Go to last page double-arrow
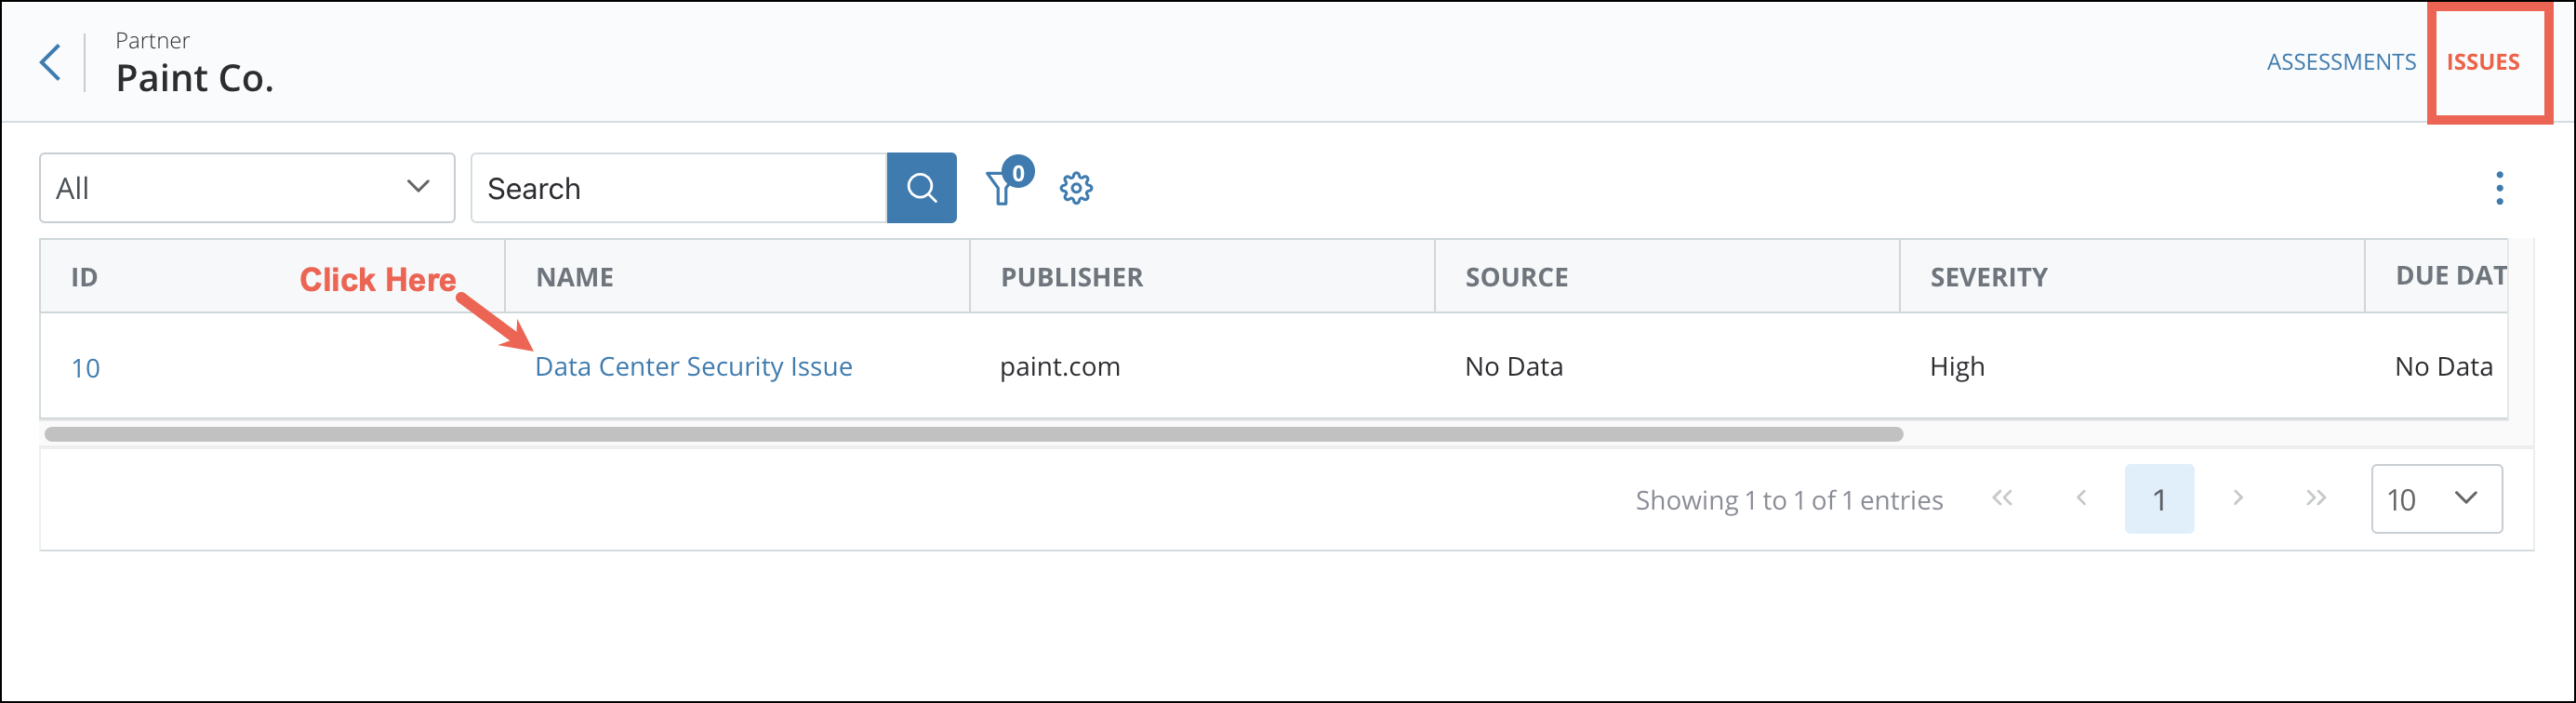 (2316, 498)
